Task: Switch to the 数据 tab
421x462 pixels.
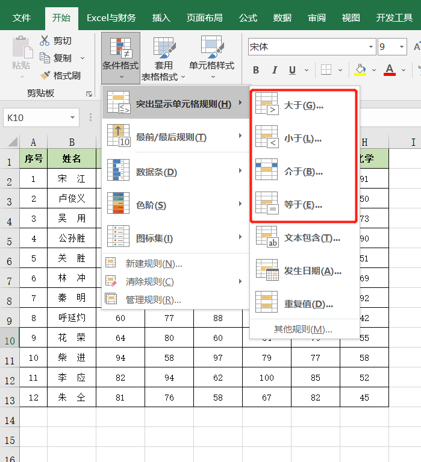Action: point(282,18)
